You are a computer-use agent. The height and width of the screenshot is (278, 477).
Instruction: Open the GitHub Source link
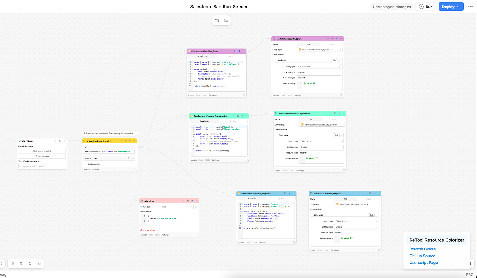[x=422, y=256]
